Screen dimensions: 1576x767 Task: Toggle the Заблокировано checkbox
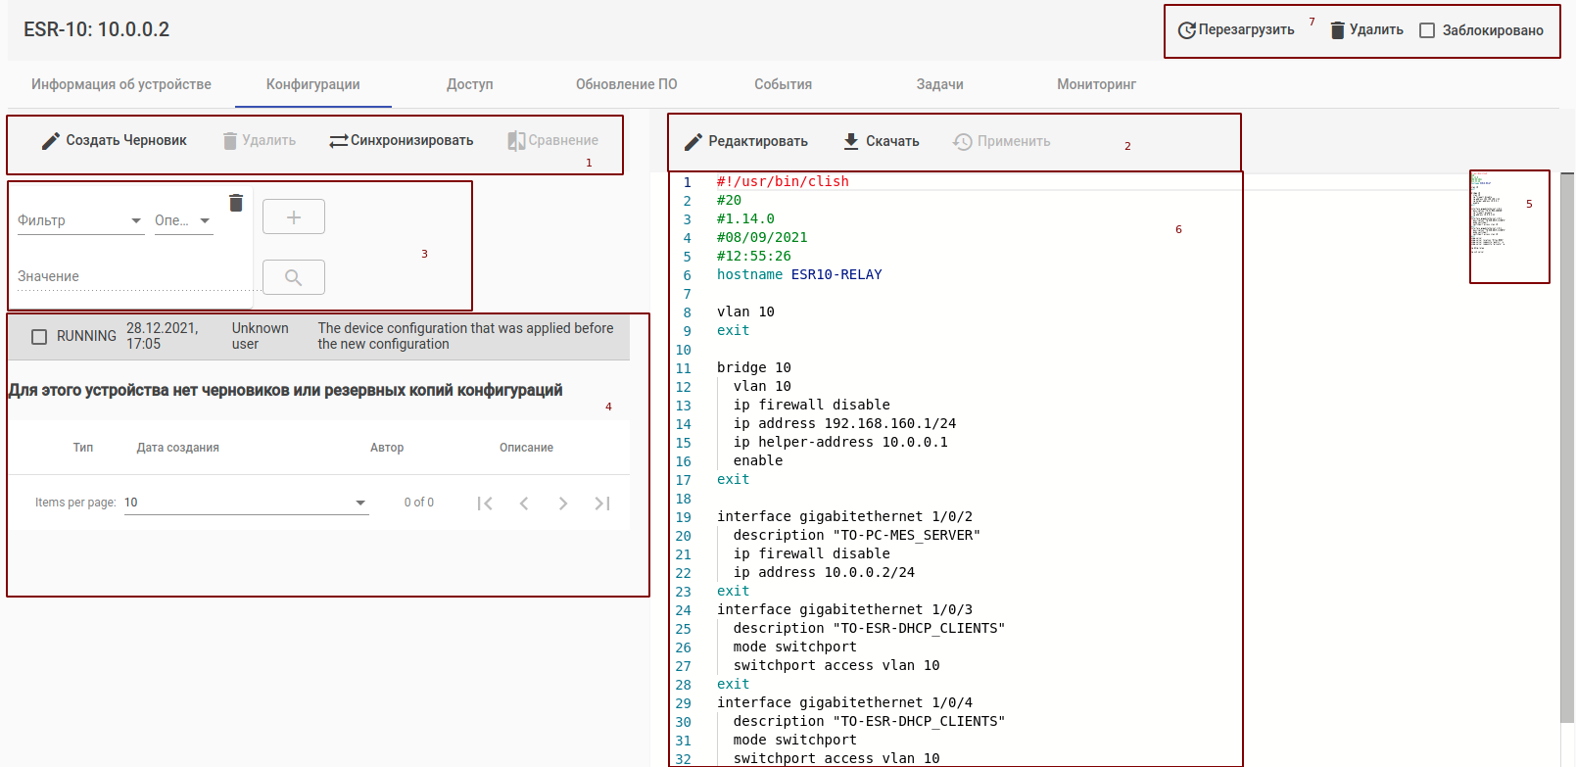1427,30
